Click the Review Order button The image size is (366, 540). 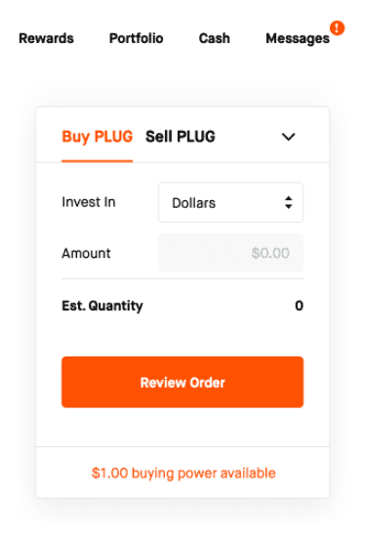(x=183, y=382)
